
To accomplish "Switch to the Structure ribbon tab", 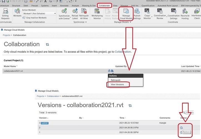I will (x=16, y=6).
